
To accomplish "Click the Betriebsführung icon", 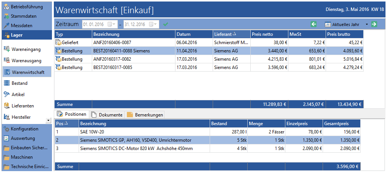I will point(6,7).
